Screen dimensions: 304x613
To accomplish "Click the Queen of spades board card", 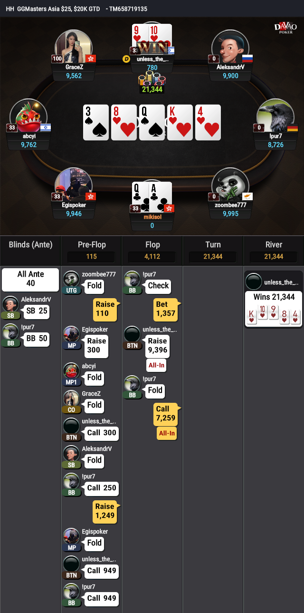I will click(152, 123).
